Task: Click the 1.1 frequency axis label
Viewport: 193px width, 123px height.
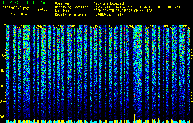Action: click(3, 40)
